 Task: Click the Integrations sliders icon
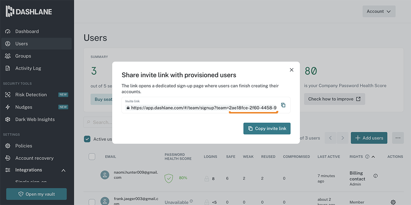pos(8,170)
